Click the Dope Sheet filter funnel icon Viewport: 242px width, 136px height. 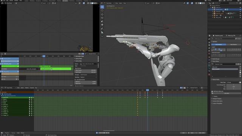[188, 88]
